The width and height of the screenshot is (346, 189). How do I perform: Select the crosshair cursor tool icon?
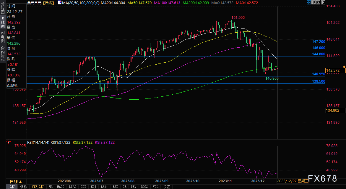(309, 2)
